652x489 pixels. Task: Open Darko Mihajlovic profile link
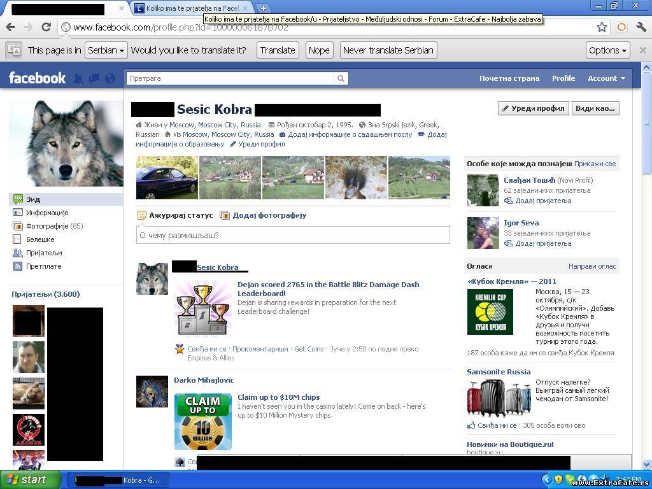coord(204,380)
